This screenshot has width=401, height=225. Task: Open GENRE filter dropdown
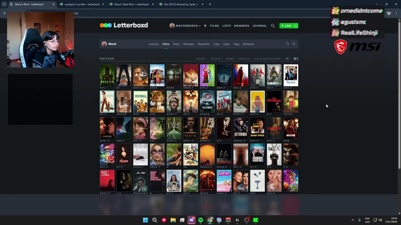(231, 59)
